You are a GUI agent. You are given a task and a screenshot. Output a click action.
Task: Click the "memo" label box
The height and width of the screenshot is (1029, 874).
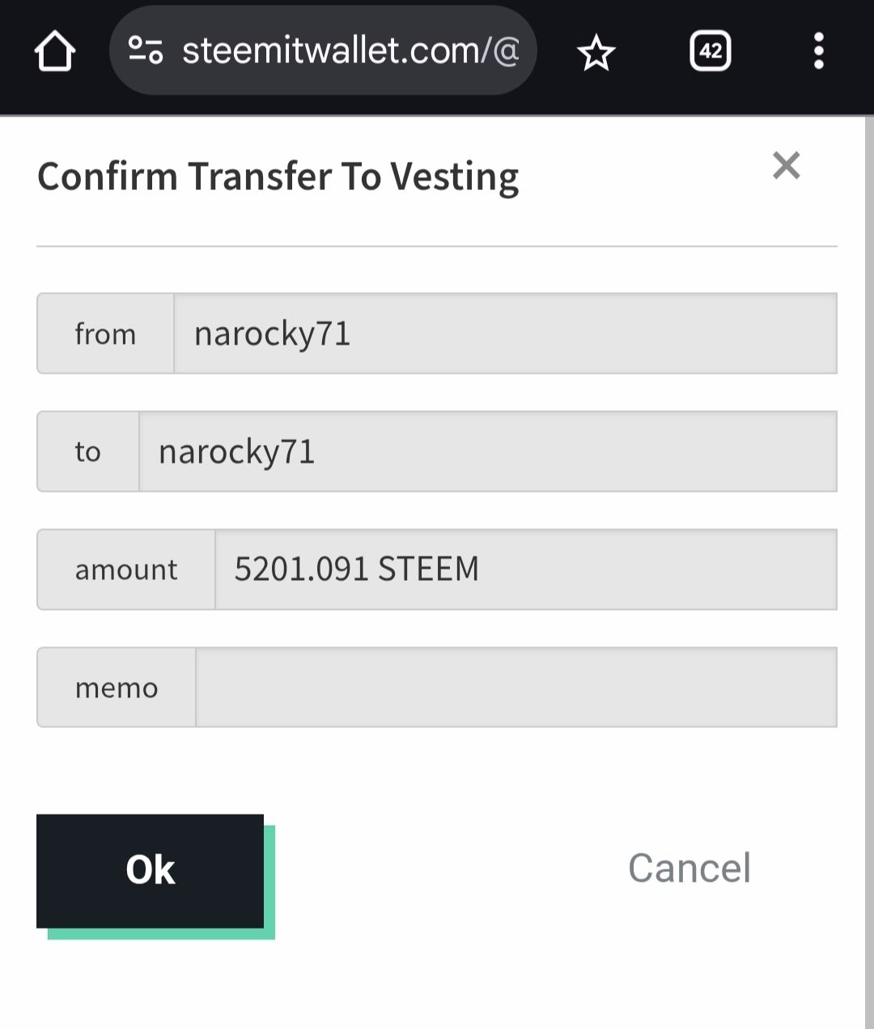pyautogui.click(x=117, y=688)
